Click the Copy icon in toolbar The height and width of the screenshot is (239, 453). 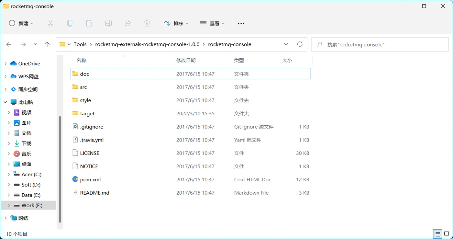pos(70,23)
